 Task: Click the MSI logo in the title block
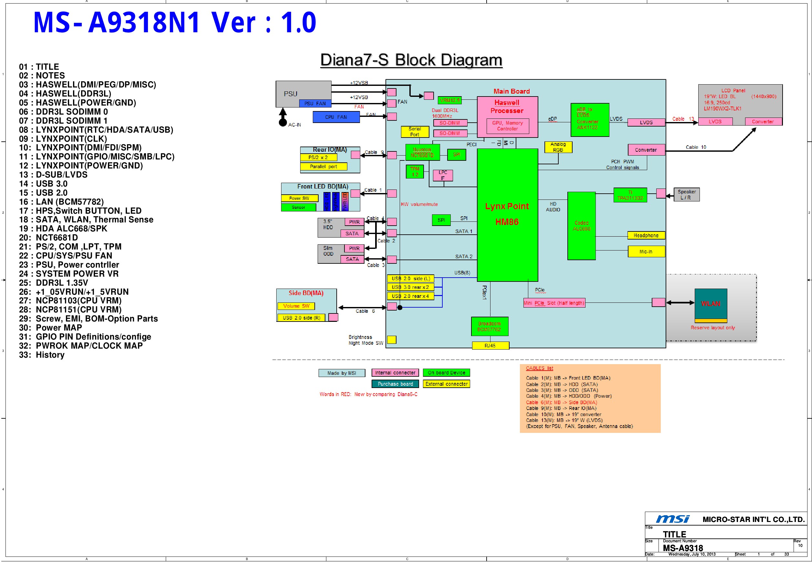click(672, 519)
